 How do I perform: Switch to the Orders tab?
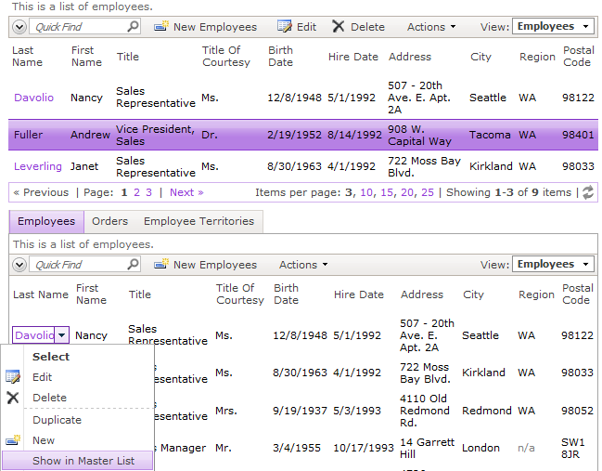pos(109,221)
